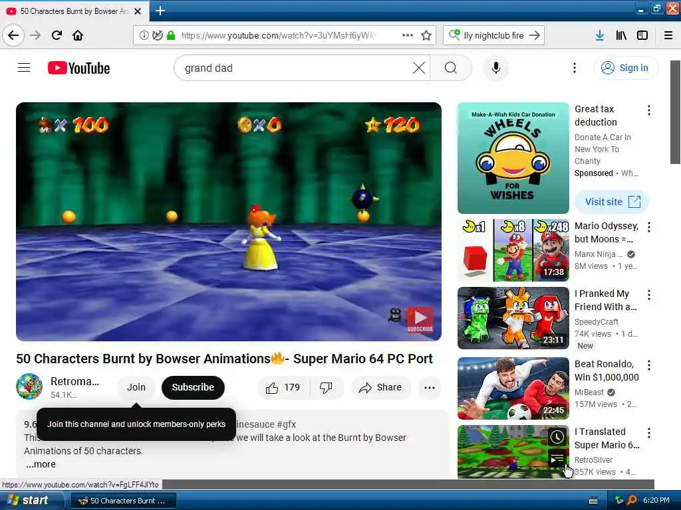Reload the page with the refresh icon
The height and width of the screenshot is (510, 681).
(57, 35)
